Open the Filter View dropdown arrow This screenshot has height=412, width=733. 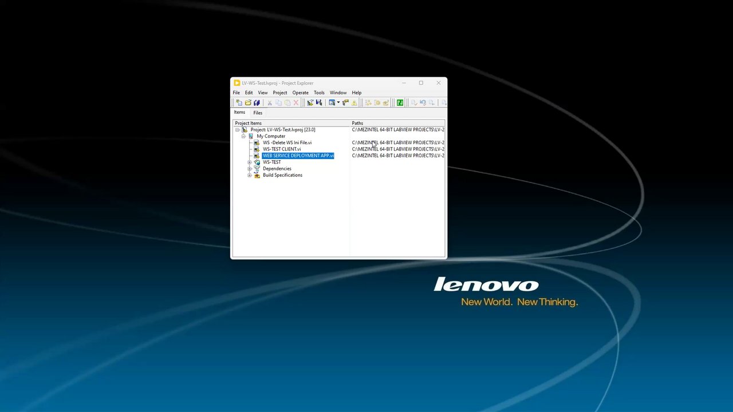click(x=338, y=102)
